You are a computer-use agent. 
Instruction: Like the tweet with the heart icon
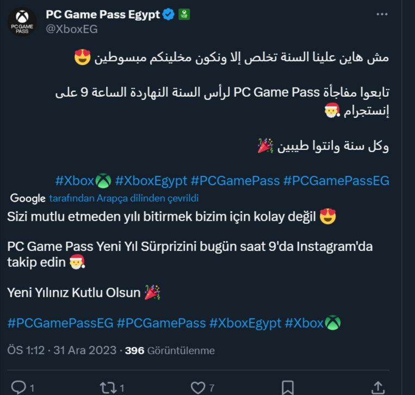pyautogui.click(x=198, y=387)
